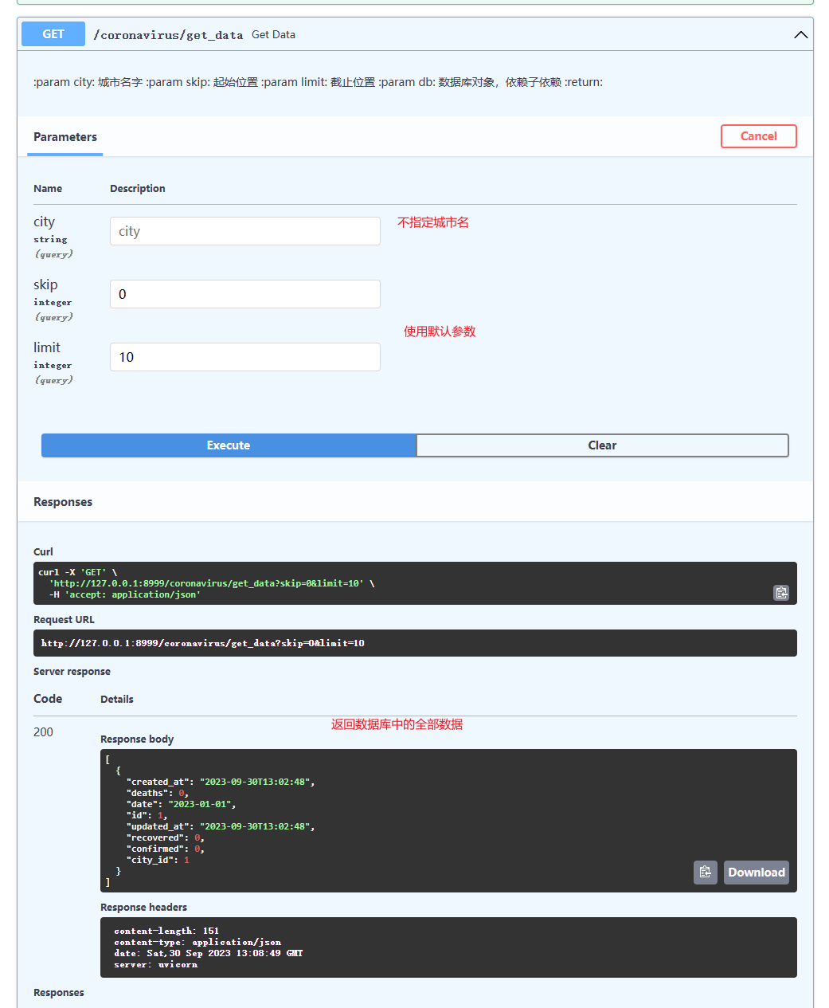Click the Get Data summary text

273,35
